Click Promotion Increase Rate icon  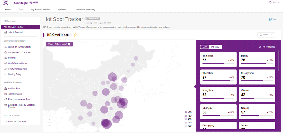pyautogui.click(x=5, y=99)
